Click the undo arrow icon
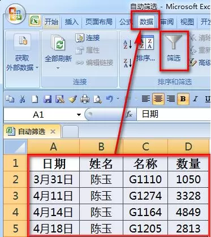The width and height of the screenshot is (211, 237). point(110,98)
